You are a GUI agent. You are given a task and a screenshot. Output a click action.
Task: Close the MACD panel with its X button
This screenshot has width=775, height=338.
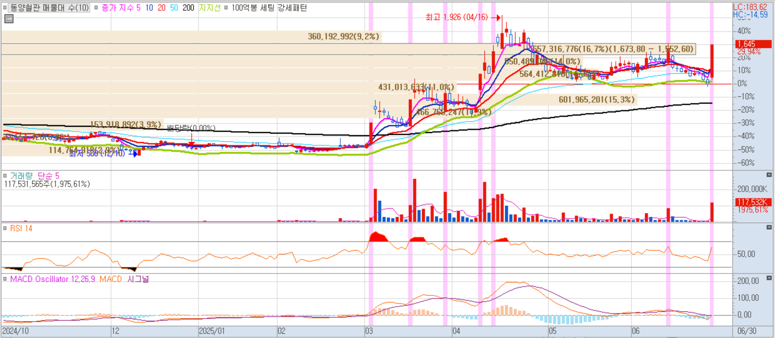click(769, 278)
